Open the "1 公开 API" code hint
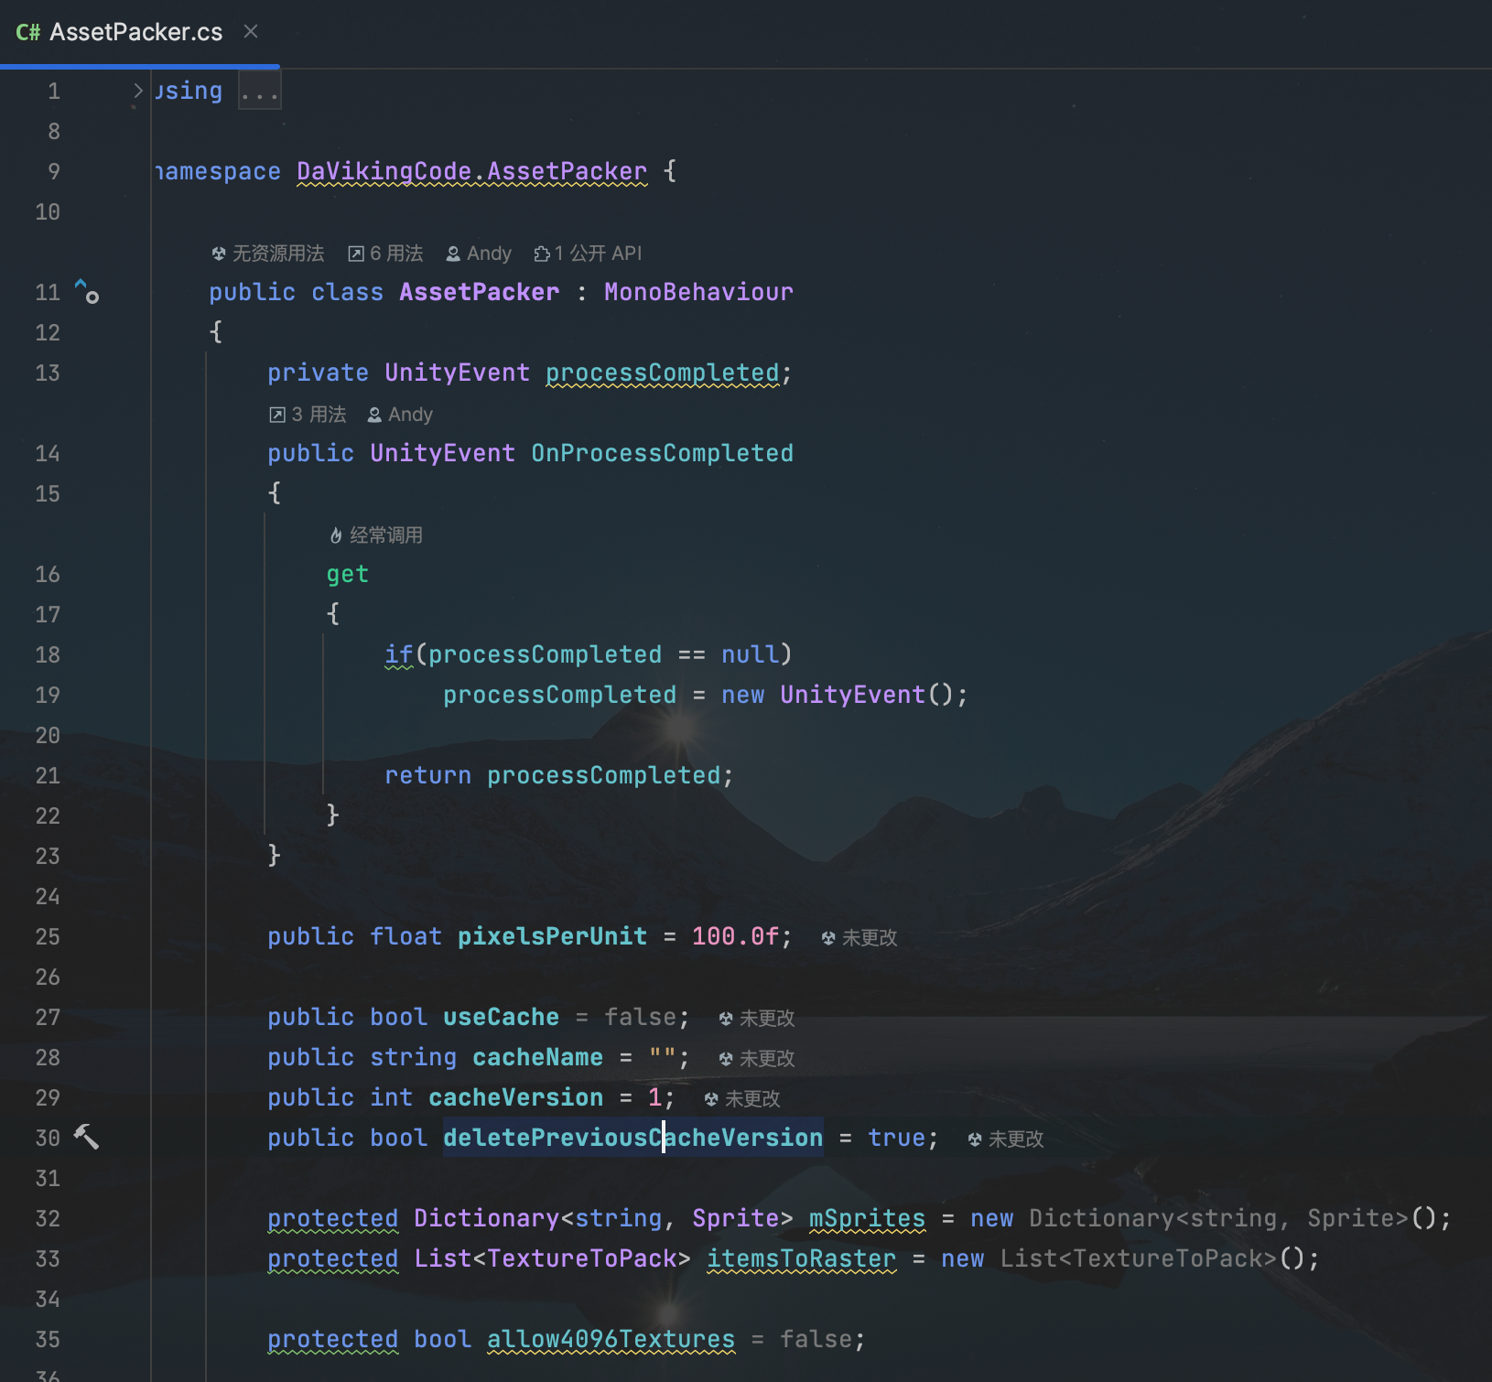 click(x=588, y=254)
